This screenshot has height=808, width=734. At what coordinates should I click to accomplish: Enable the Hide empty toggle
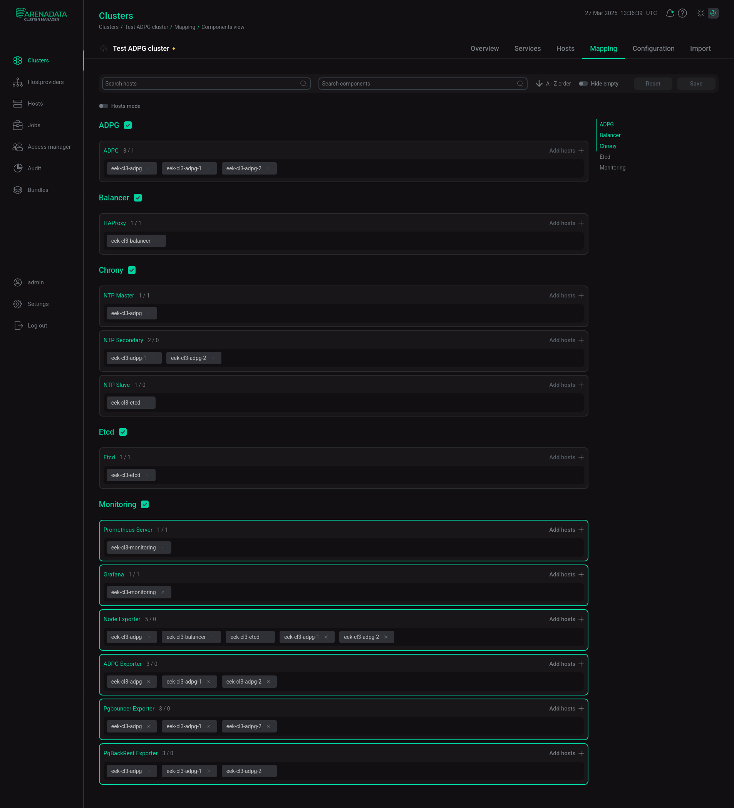[583, 84]
